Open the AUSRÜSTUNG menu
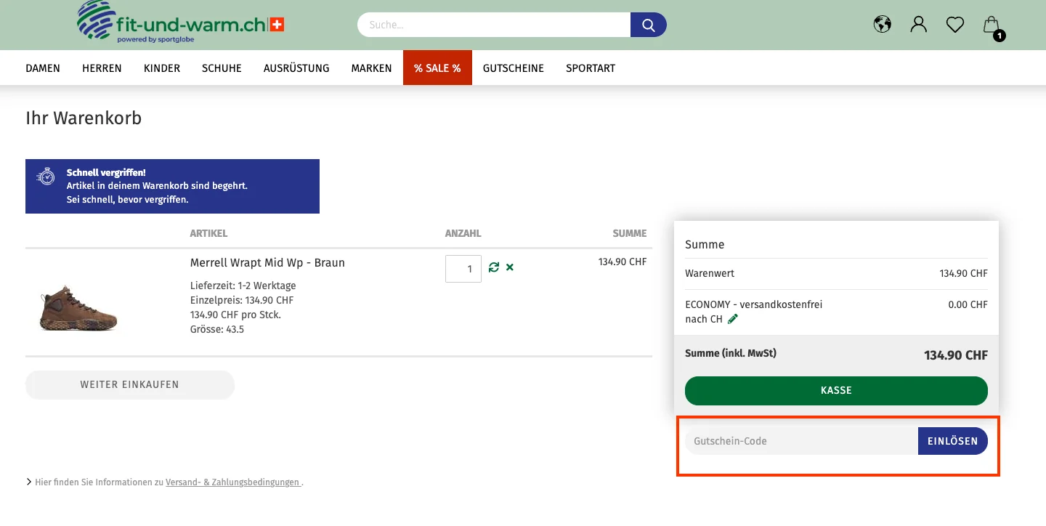 [x=296, y=68]
